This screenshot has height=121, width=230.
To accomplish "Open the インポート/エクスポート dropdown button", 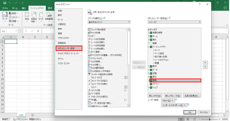I will [174, 105].
